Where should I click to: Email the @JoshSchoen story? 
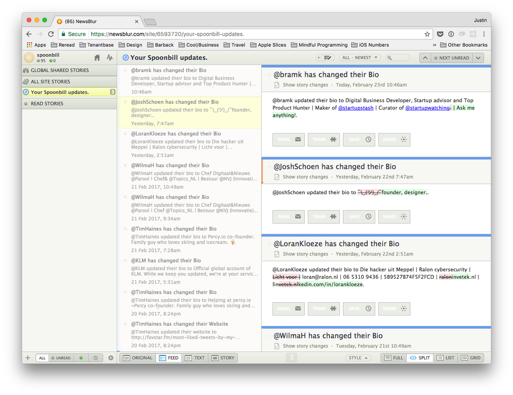click(x=289, y=217)
